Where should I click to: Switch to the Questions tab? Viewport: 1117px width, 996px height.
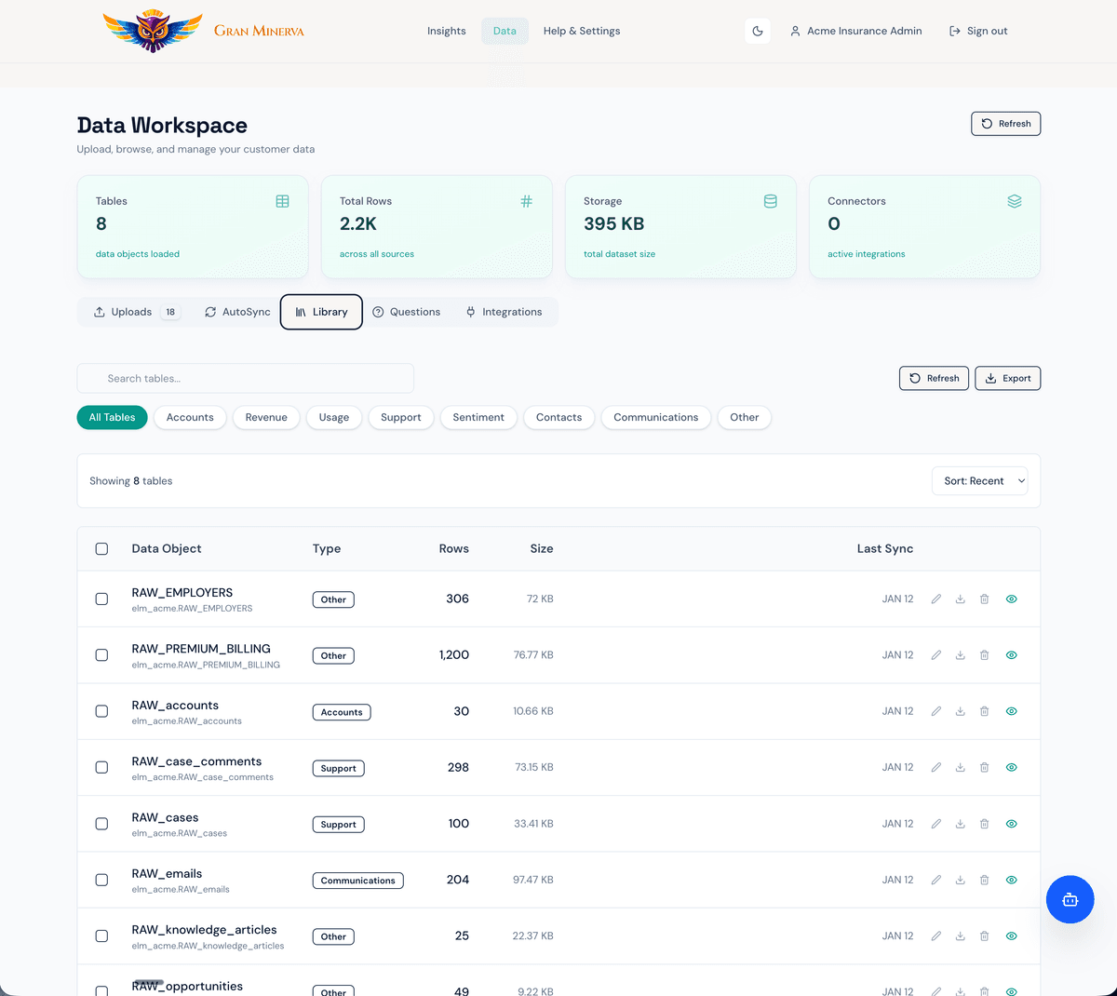click(407, 311)
